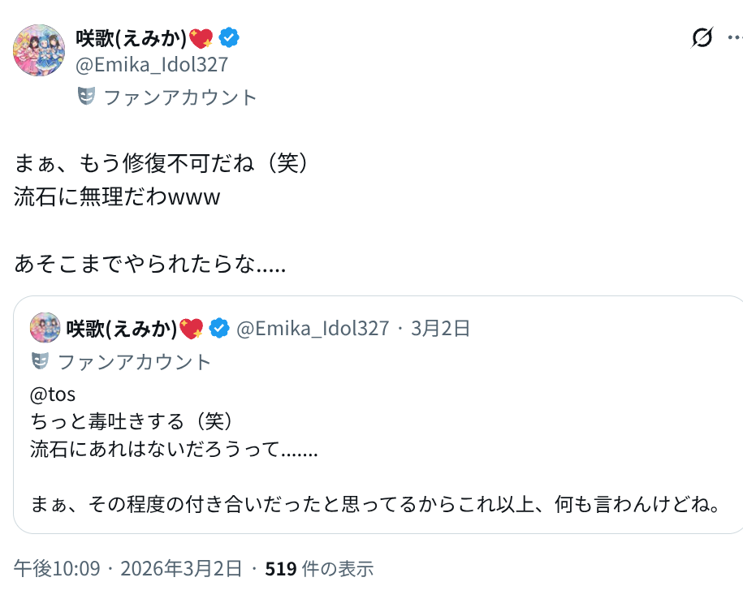Click the mask icon beside main ファンアカウント label
The height and width of the screenshot is (599, 743).
click(x=86, y=97)
